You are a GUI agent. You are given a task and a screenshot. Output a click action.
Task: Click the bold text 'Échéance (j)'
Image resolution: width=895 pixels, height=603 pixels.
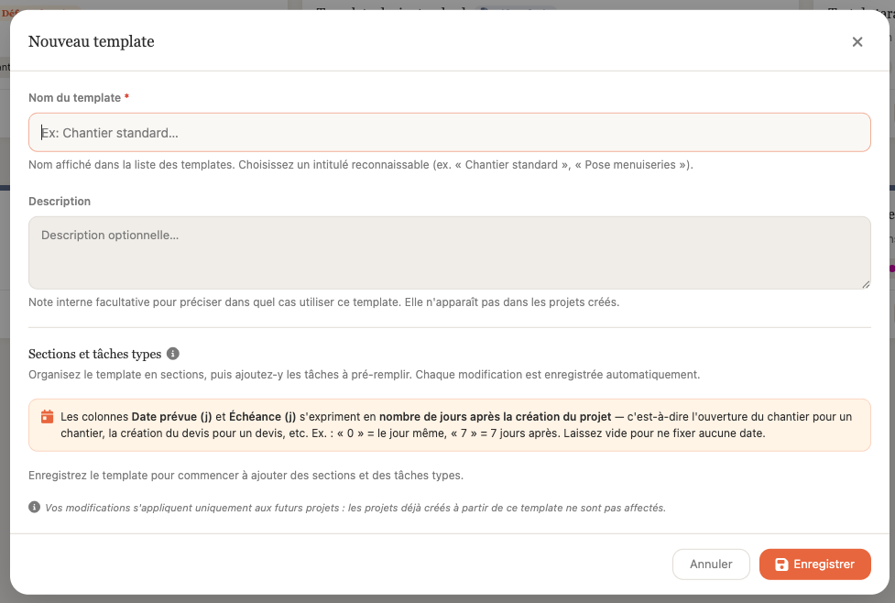(x=263, y=417)
